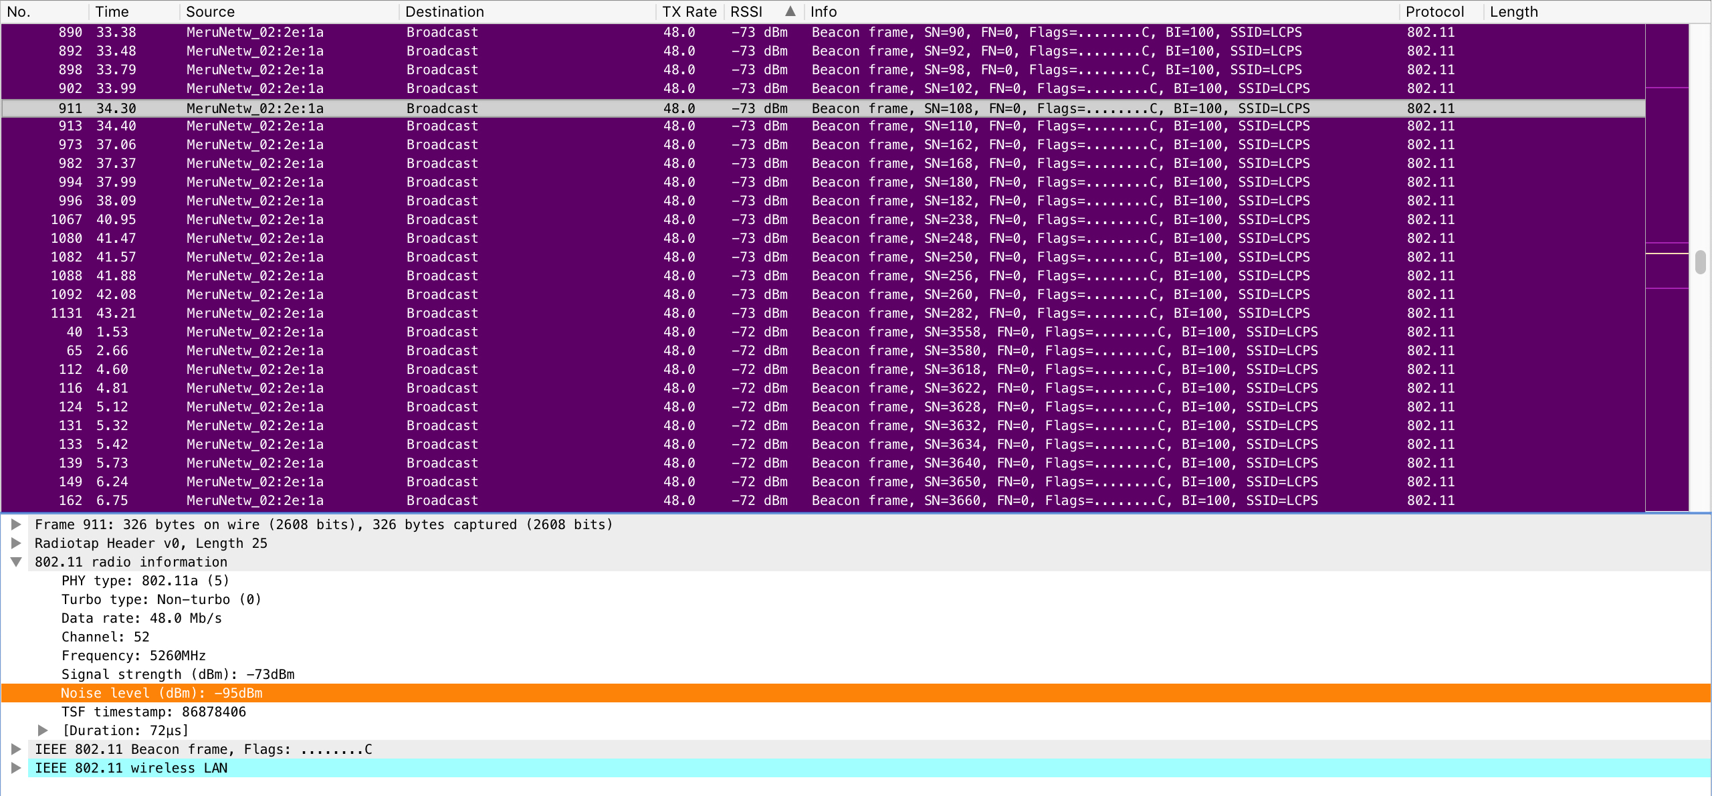Expand the Frame 911 tree row
The width and height of the screenshot is (1712, 796).
[16, 524]
